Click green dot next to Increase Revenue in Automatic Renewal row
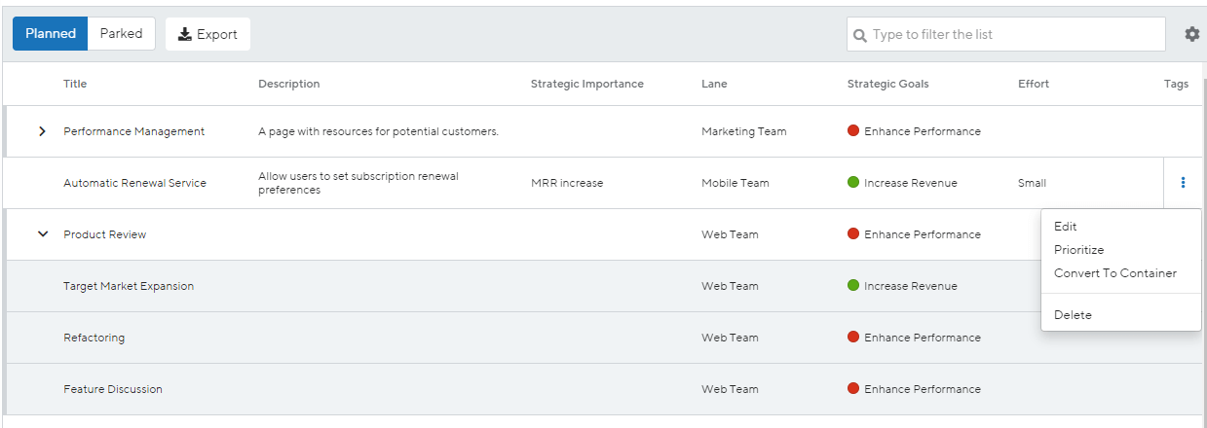 pos(853,183)
